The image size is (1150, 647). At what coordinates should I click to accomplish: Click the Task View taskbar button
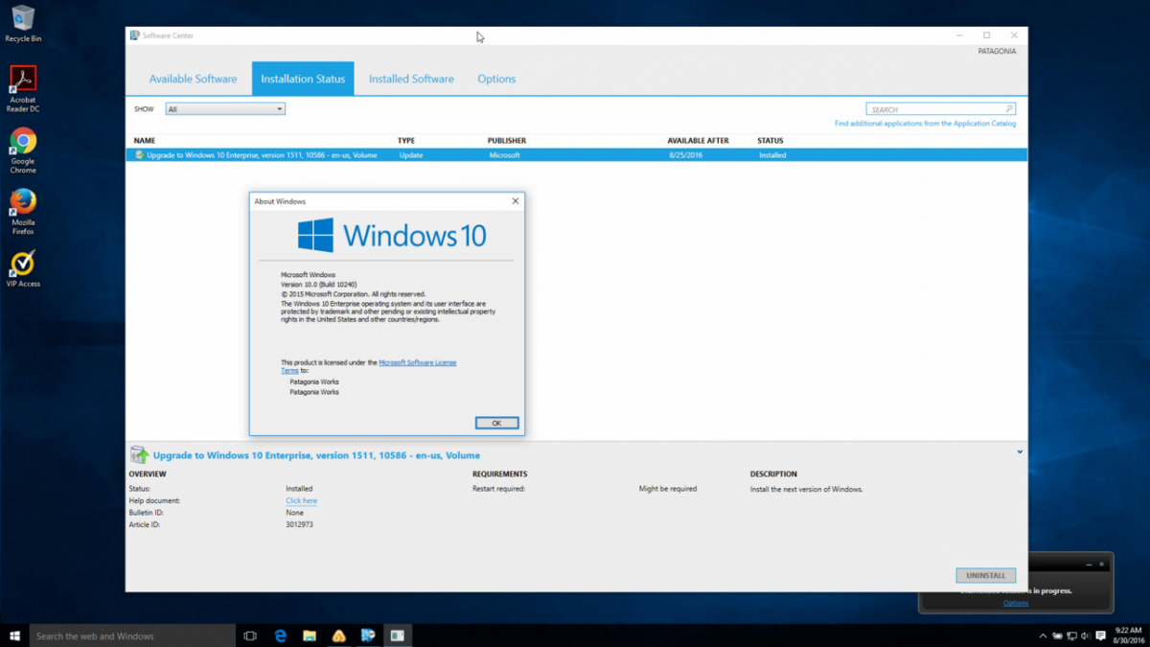point(250,635)
